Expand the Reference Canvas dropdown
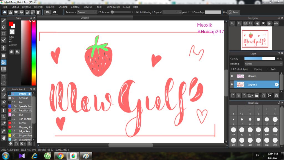The height and width of the screenshot is (160, 284). (x=87, y=12)
